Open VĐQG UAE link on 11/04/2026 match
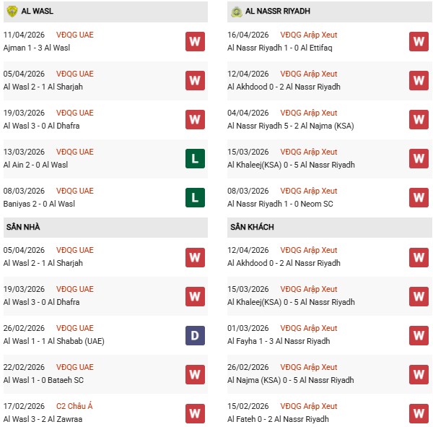Viewport: 433px width, 427px height. (75, 35)
